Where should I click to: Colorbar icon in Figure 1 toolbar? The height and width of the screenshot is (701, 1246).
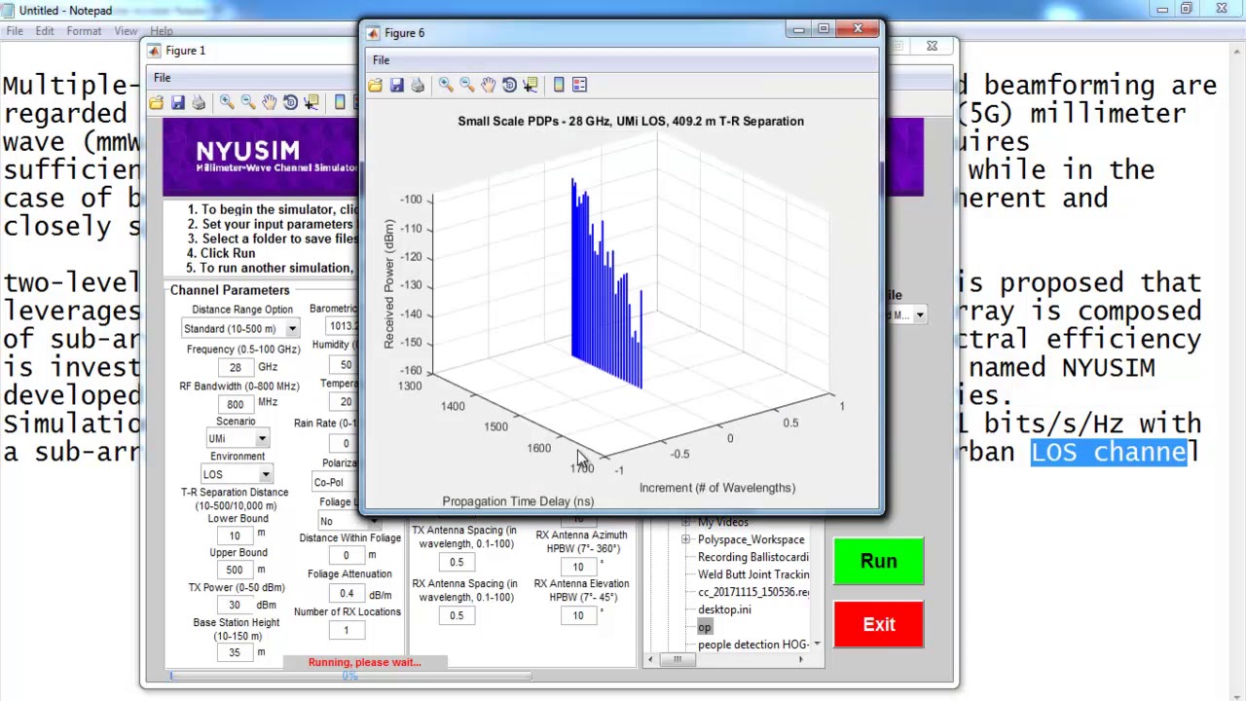click(340, 102)
